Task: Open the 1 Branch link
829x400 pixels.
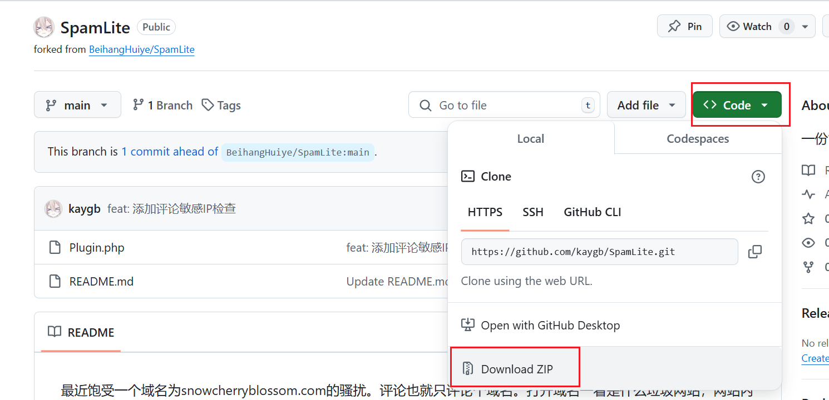Action: (162, 105)
